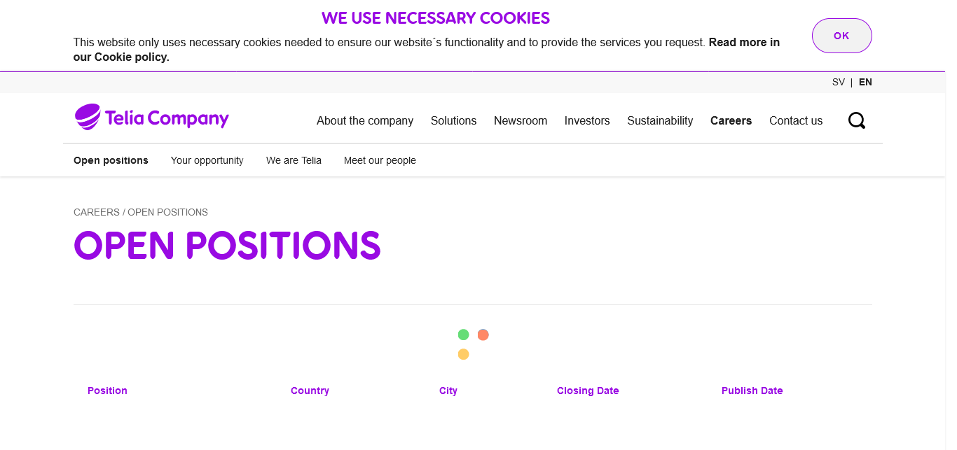Open Meet our people tab
This screenshot has height=450, width=957.
pos(380,160)
